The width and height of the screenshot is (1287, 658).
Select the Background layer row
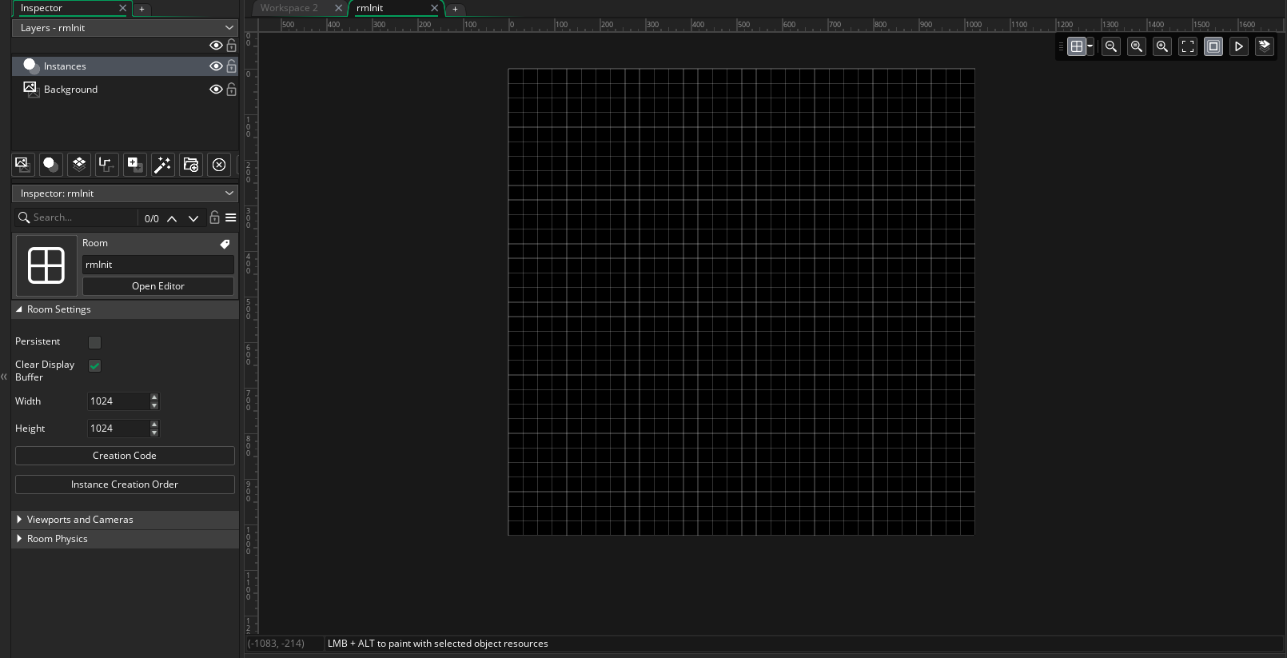point(126,90)
